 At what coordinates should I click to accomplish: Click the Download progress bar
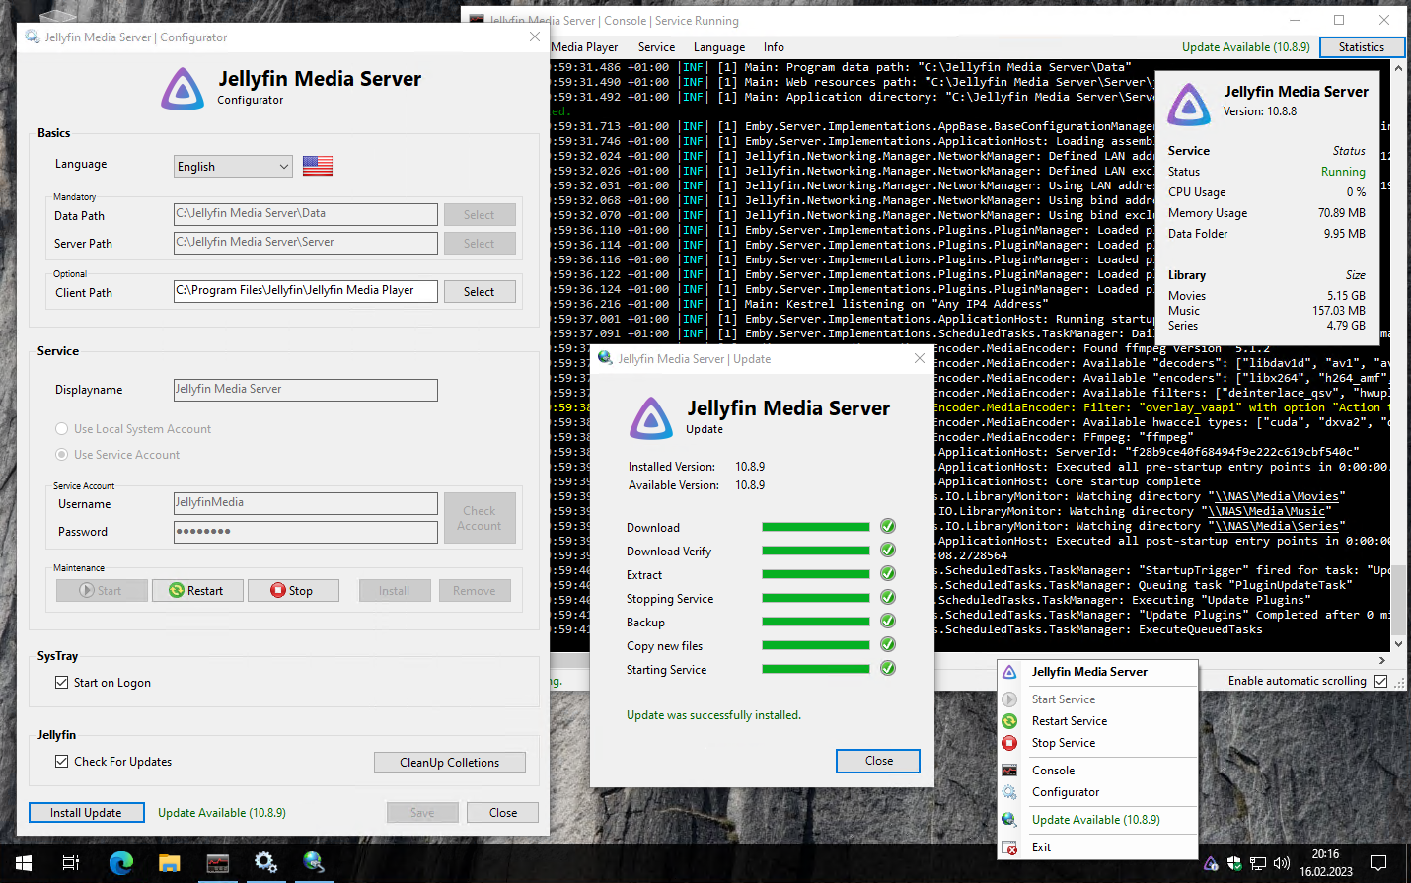816,527
